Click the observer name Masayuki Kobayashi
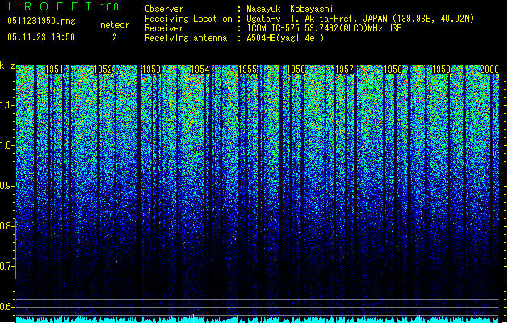 [x=290, y=9]
